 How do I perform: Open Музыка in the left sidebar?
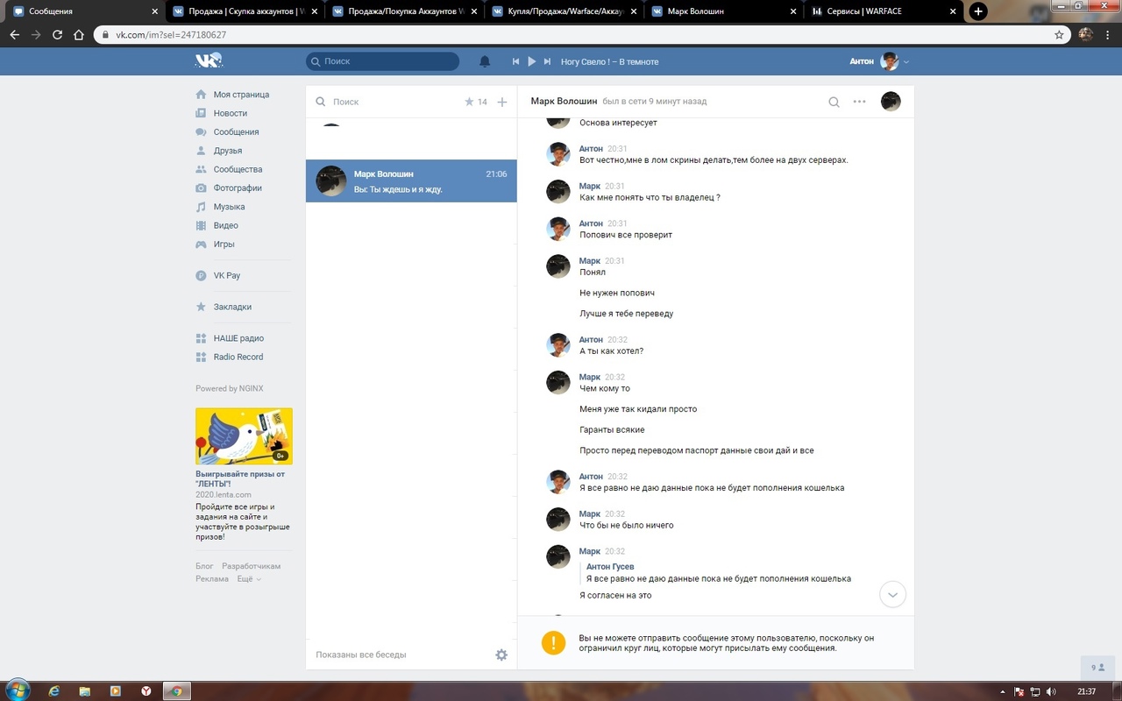[x=229, y=207]
